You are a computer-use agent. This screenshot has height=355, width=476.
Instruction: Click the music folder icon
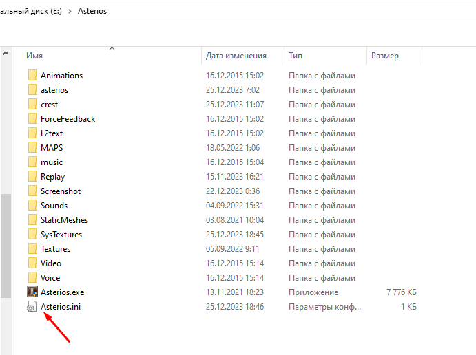coord(32,162)
